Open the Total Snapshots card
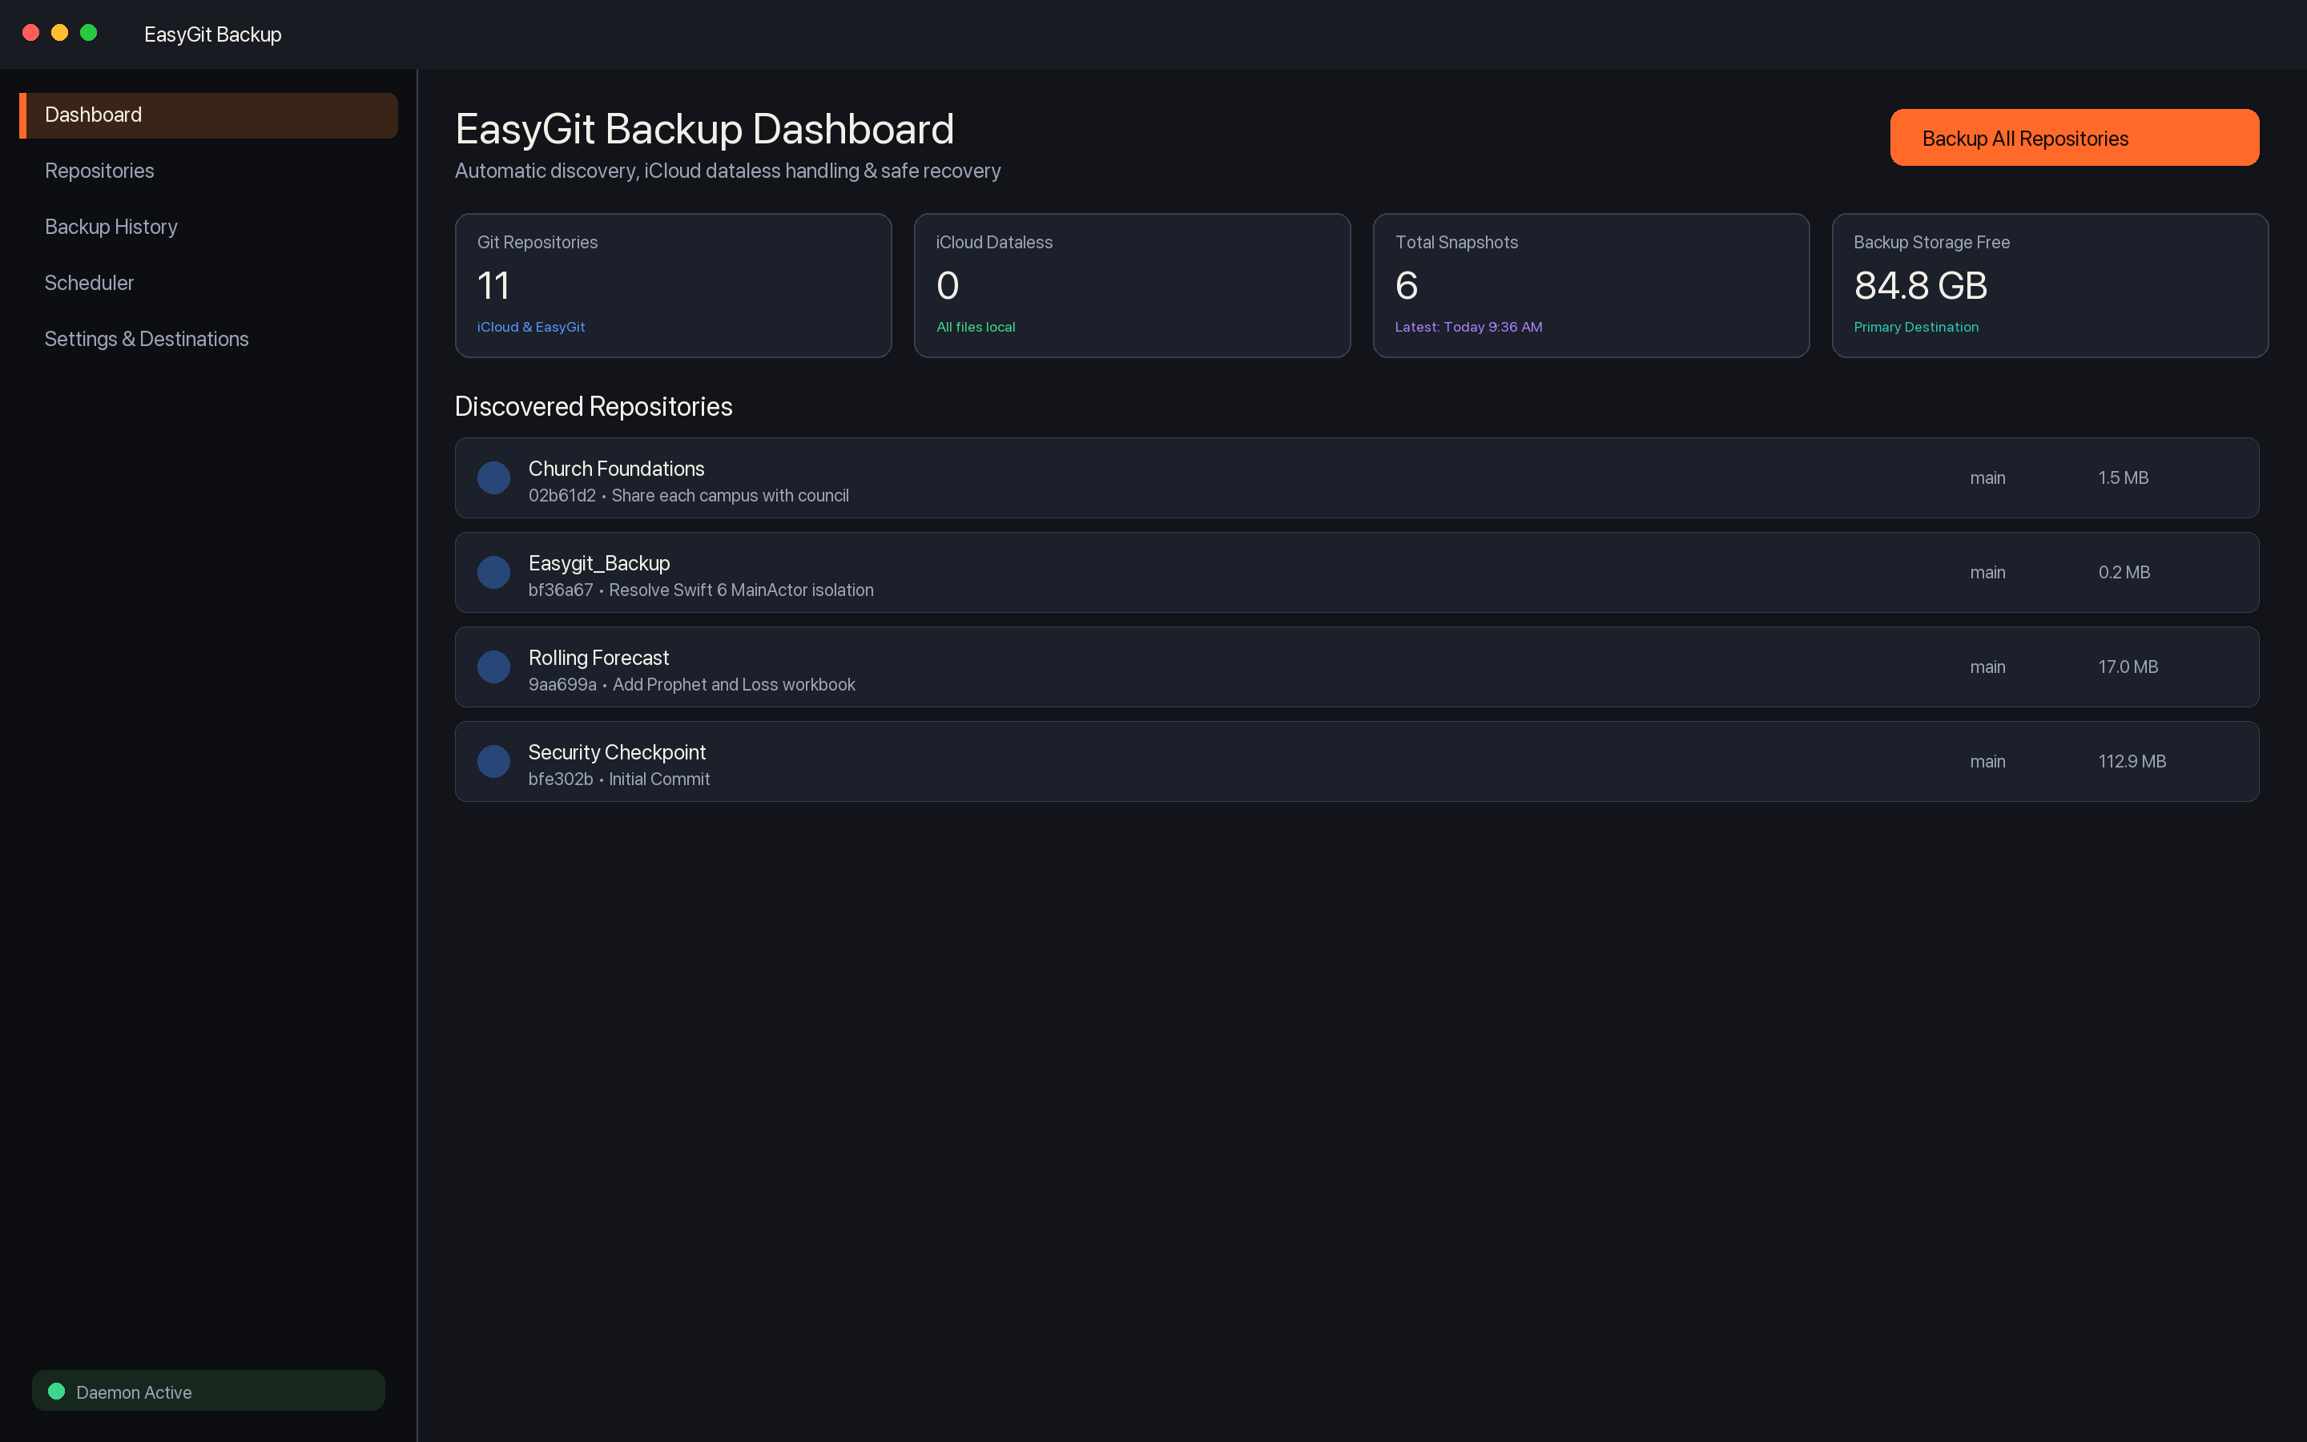Image resolution: width=2307 pixels, height=1442 pixels. coord(1591,285)
